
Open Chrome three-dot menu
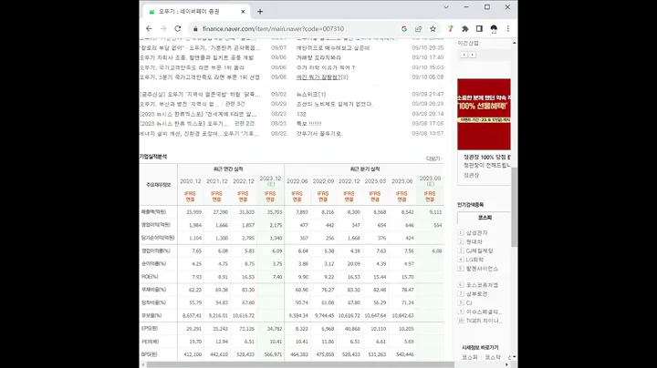pyautogui.click(x=508, y=29)
